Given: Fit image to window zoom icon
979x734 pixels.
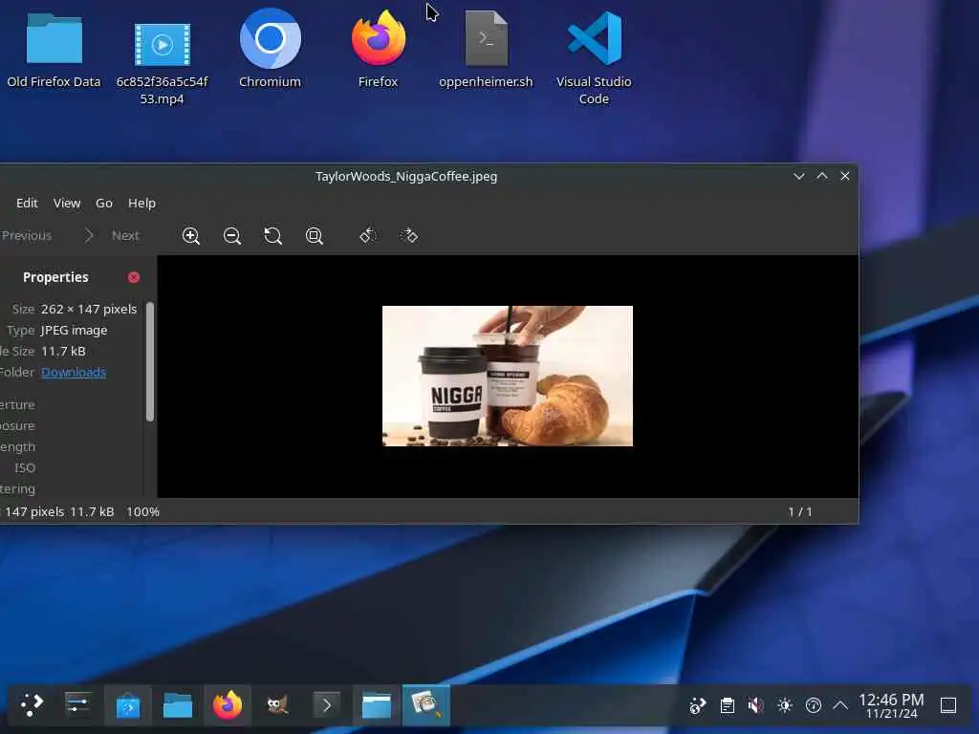Looking at the screenshot, I should click(x=314, y=236).
